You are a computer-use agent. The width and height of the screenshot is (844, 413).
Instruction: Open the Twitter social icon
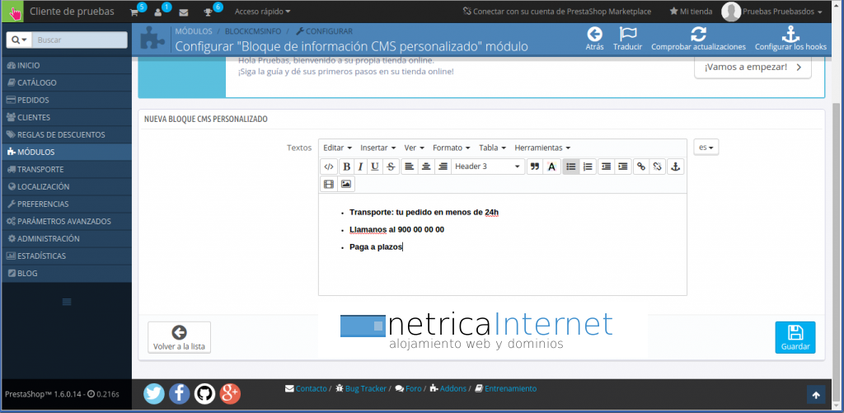154,393
